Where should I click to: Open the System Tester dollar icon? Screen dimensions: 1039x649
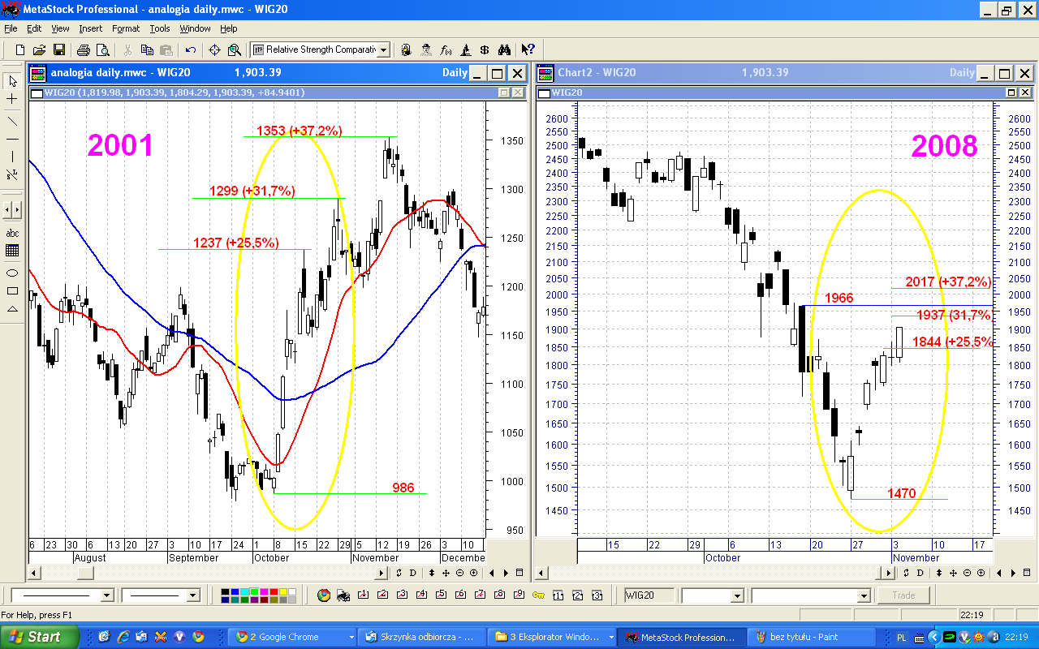point(485,50)
